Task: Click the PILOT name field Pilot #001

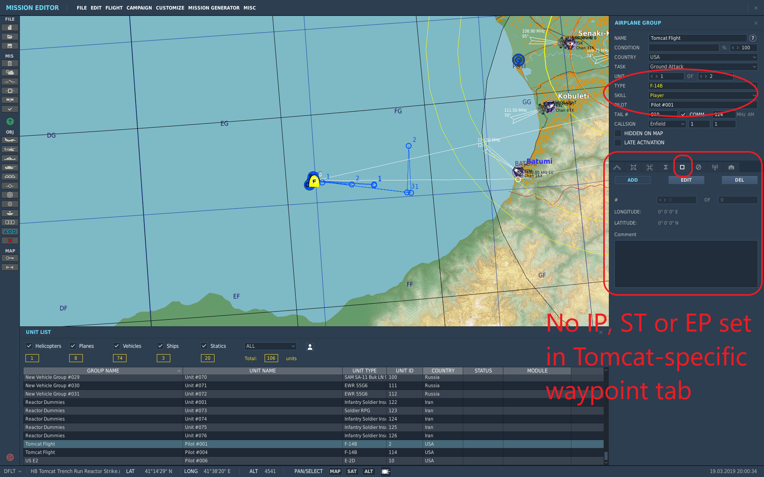Action: (x=703, y=105)
